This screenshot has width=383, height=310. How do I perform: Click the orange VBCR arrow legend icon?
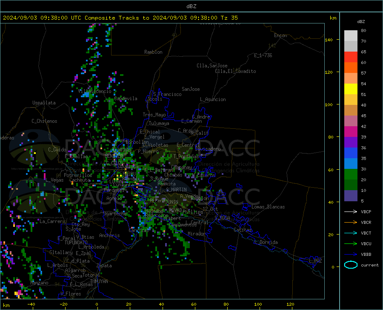click(x=351, y=222)
